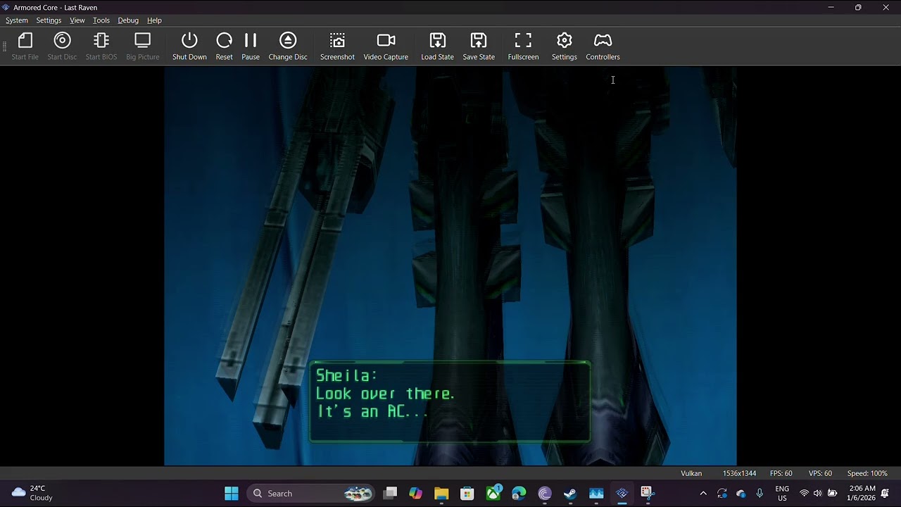
Task: Click the volume speaker tray icon
Action: pos(817,494)
